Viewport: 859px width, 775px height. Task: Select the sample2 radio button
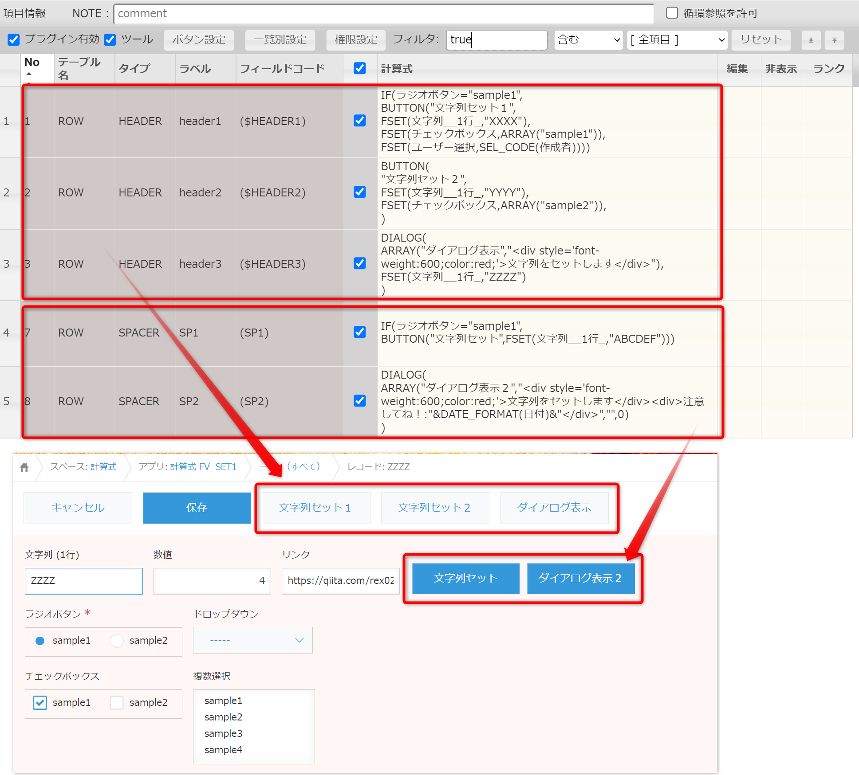point(117,641)
